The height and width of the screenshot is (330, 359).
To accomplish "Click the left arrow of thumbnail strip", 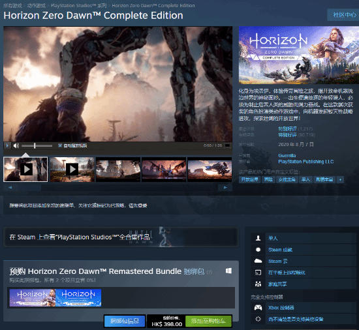I will click(x=10, y=188).
